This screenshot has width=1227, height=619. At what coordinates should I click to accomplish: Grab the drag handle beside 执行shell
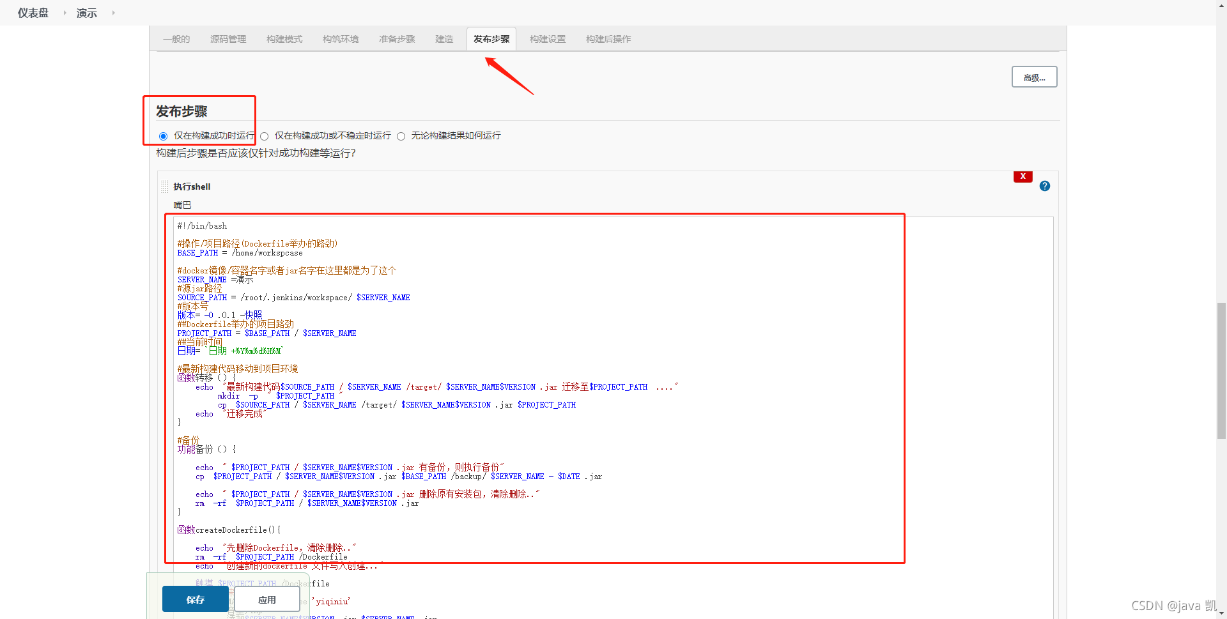(164, 187)
